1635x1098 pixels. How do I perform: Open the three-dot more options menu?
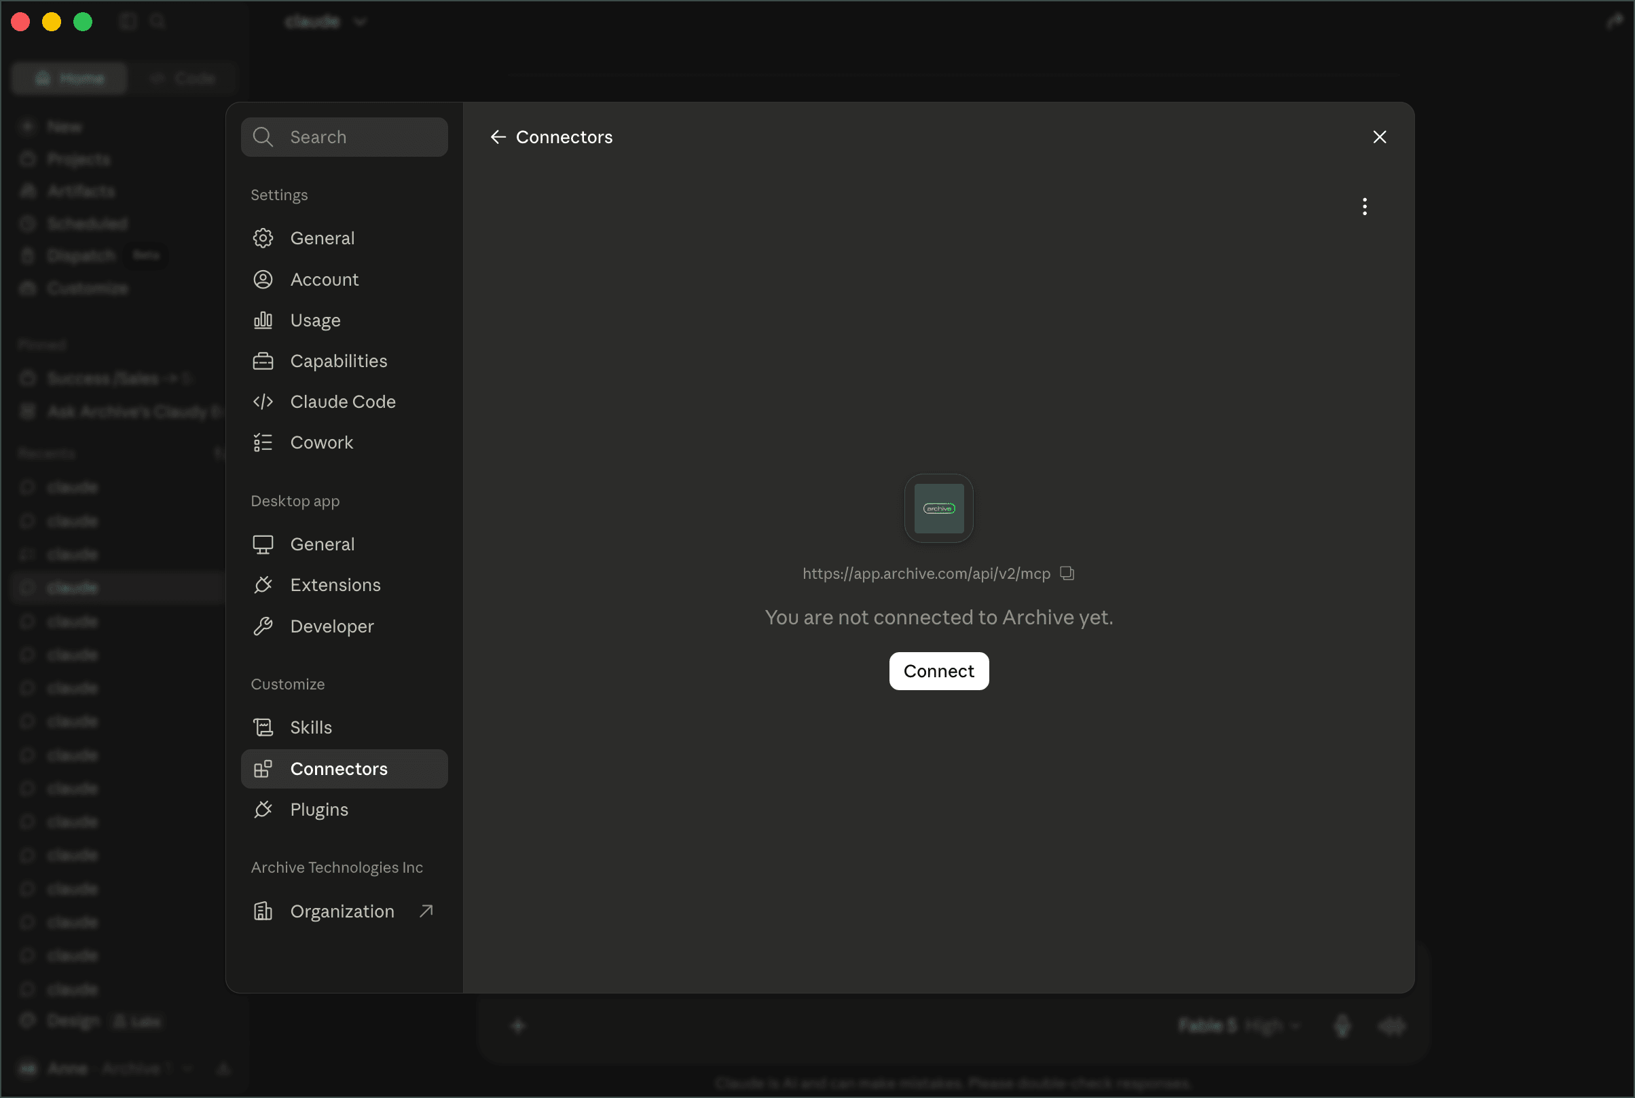[1364, 206]
